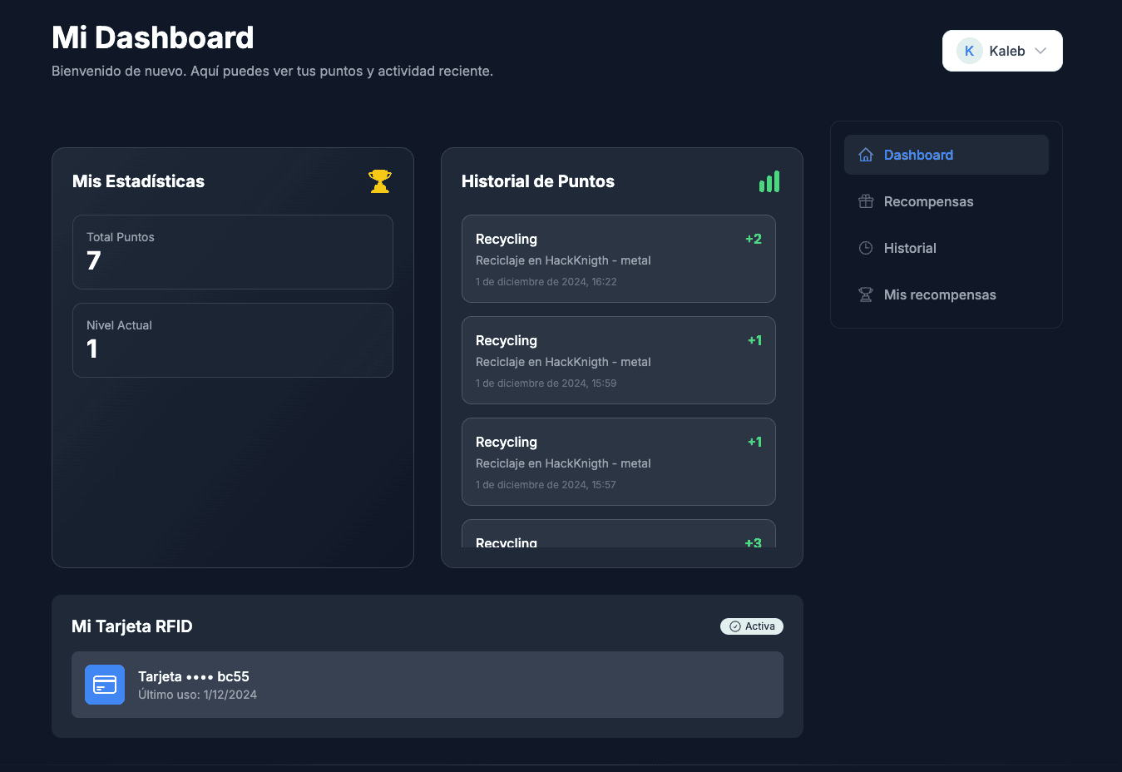Screen dimensions: 1122x772
Task: Click the house icon beside Dashboard
Action: point(866,155)
